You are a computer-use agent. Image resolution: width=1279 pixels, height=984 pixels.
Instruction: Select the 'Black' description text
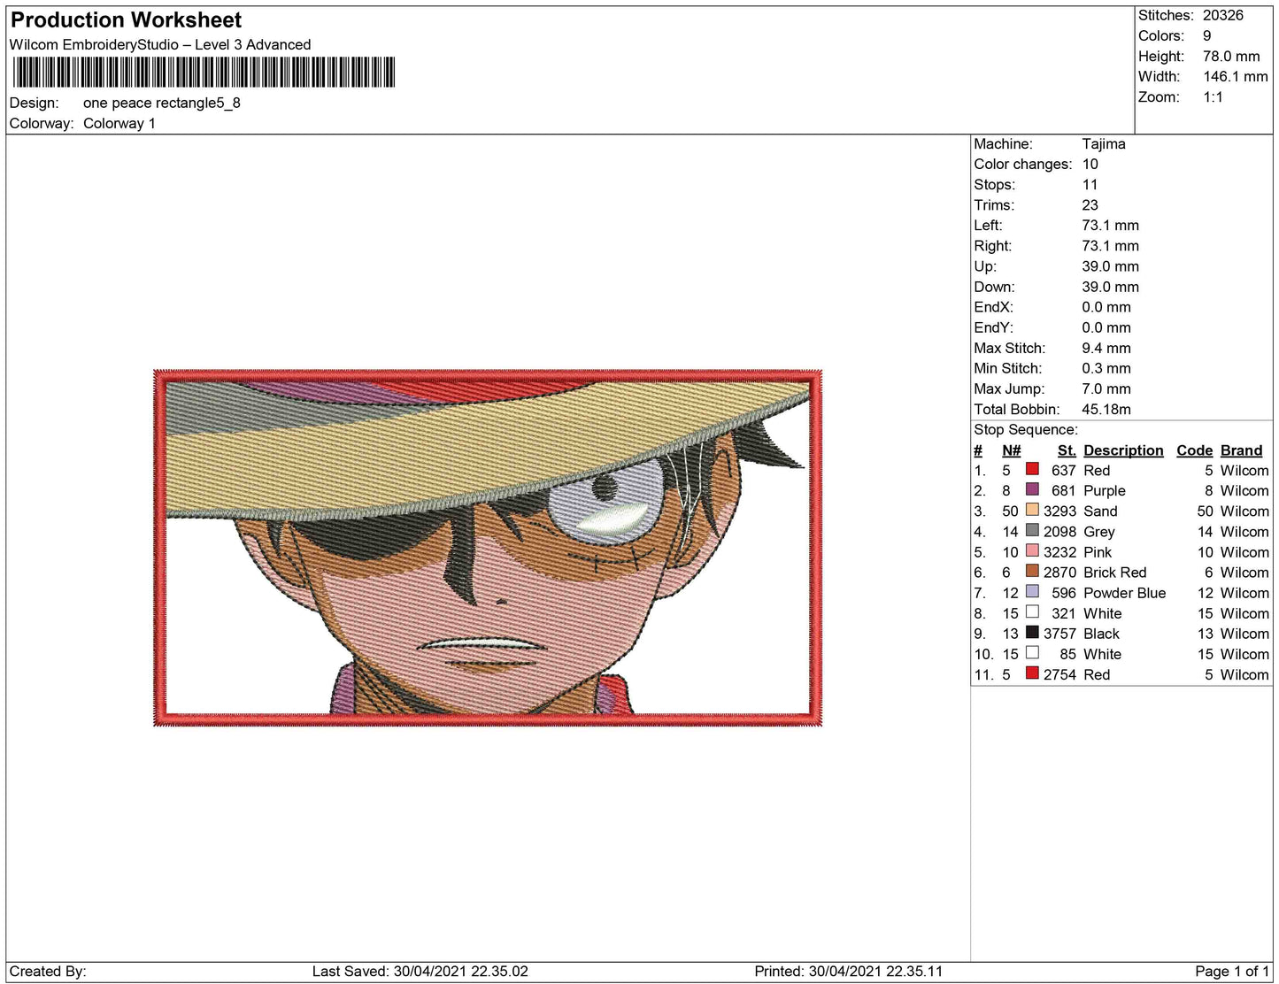pyautogui.click(x=1101, y=633)
